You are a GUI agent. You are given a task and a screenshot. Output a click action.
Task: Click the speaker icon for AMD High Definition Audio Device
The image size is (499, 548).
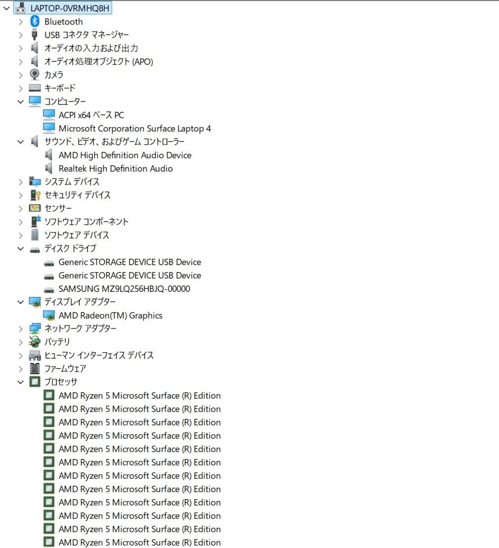[x=49, y=155]
